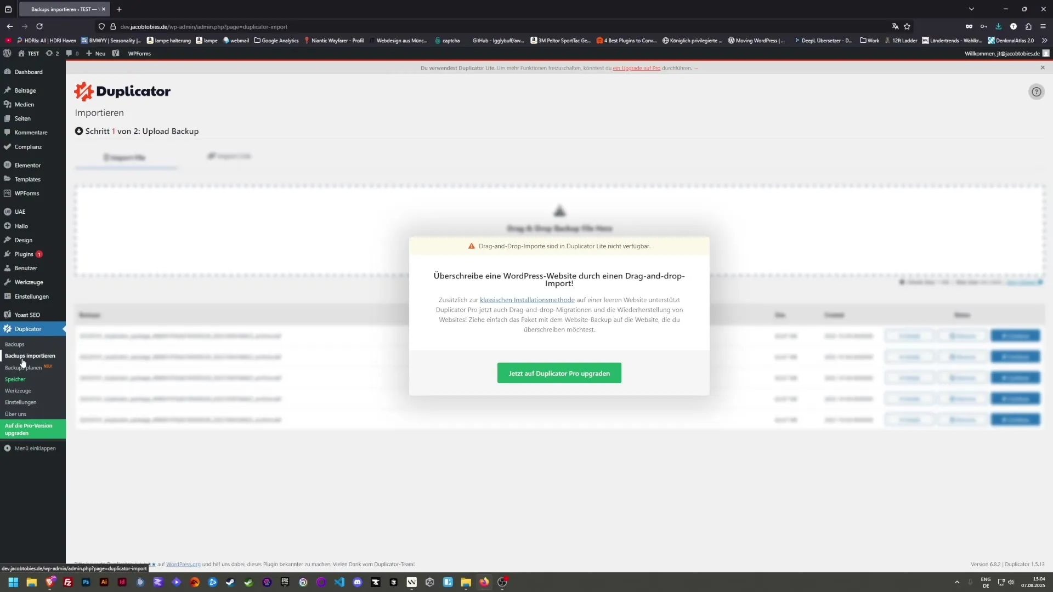Expand the Work bookmarks folder
Image resolution: width=1053 pixels, height=592 pixels.
pos(869,40)
